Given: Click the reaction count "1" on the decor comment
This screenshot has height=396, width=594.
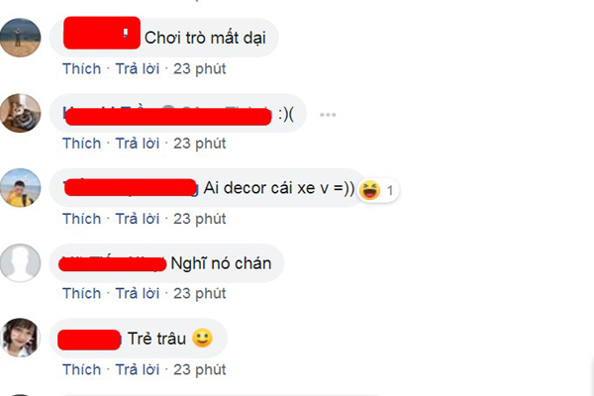Looking at the screenshot, I should [390, 191].
